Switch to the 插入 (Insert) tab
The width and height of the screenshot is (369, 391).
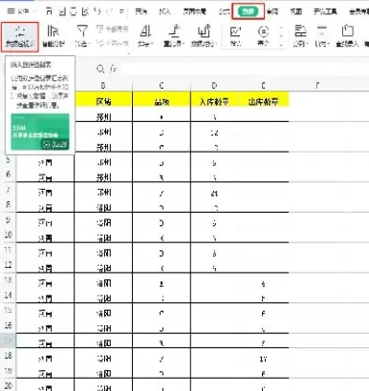(x=164, y=11)
